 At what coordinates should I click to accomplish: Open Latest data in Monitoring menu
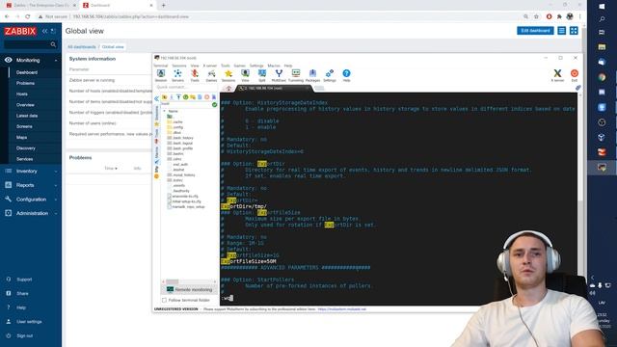point(27,116)
